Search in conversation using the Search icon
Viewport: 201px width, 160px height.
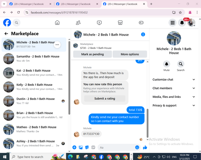tap(180, 64)
